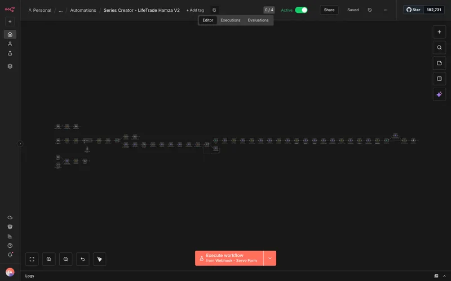Rename workflow title Series Creator - LifeTrade Hamza V2
The image size is (451, 281).
pyautogui.click(x=142, y=10)
